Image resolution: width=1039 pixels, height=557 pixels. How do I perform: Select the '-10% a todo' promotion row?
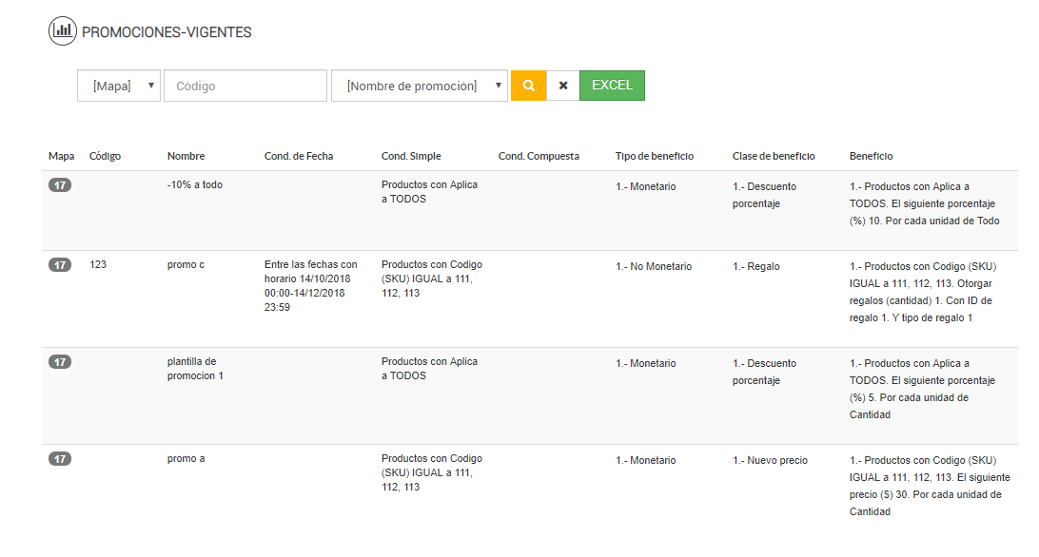tap(194, 185)
